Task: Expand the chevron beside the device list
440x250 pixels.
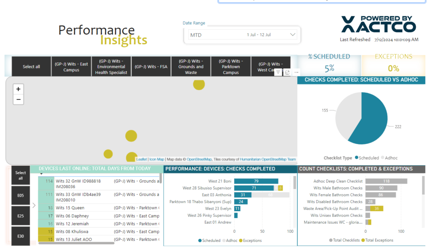Action: (34, 205)
